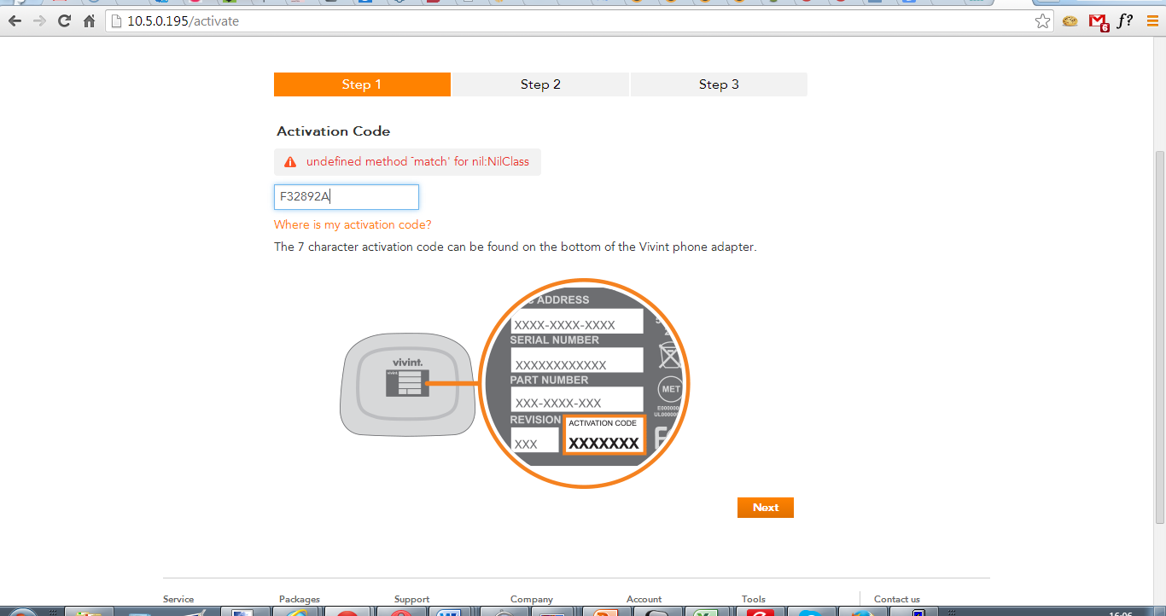Select the Step 1 tab
This screenshot has width=1166, height=616.
tap(362, 84)
